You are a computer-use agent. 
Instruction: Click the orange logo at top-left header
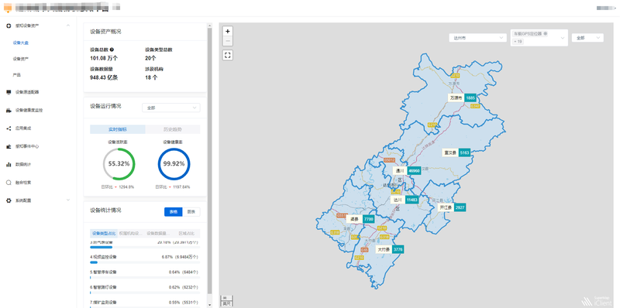pyautogui.click(x=8, y=8)
